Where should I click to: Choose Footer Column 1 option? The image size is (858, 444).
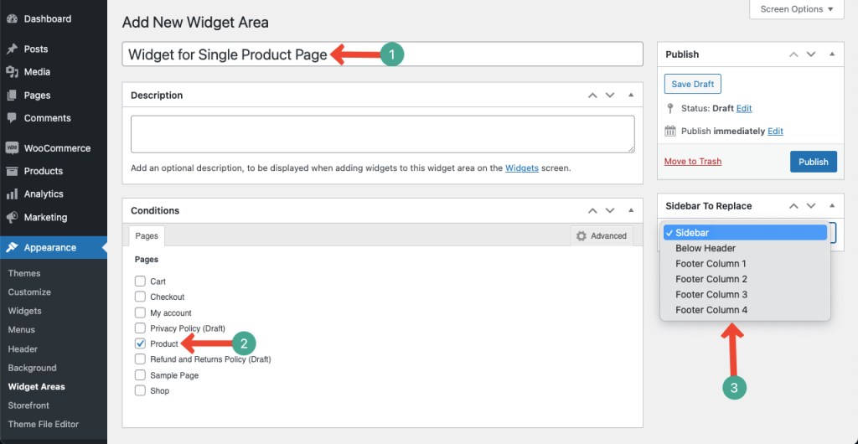pos(745,264)
